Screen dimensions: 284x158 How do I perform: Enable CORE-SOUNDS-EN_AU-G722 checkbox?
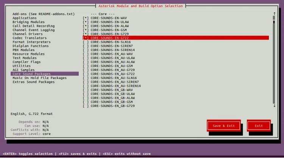86,74
